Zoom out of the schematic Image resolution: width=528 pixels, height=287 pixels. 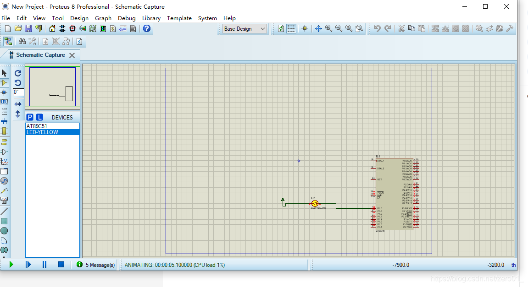click(339, 28)
